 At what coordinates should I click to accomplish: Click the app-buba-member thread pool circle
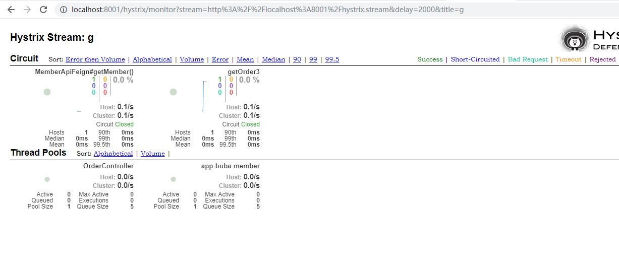tap(173, 179)
